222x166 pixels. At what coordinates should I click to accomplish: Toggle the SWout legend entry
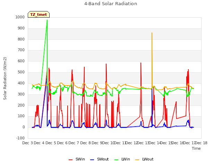point(100,159)
